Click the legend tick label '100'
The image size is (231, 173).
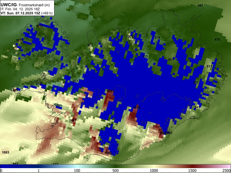pyautogui.click(x=77, y=171)
